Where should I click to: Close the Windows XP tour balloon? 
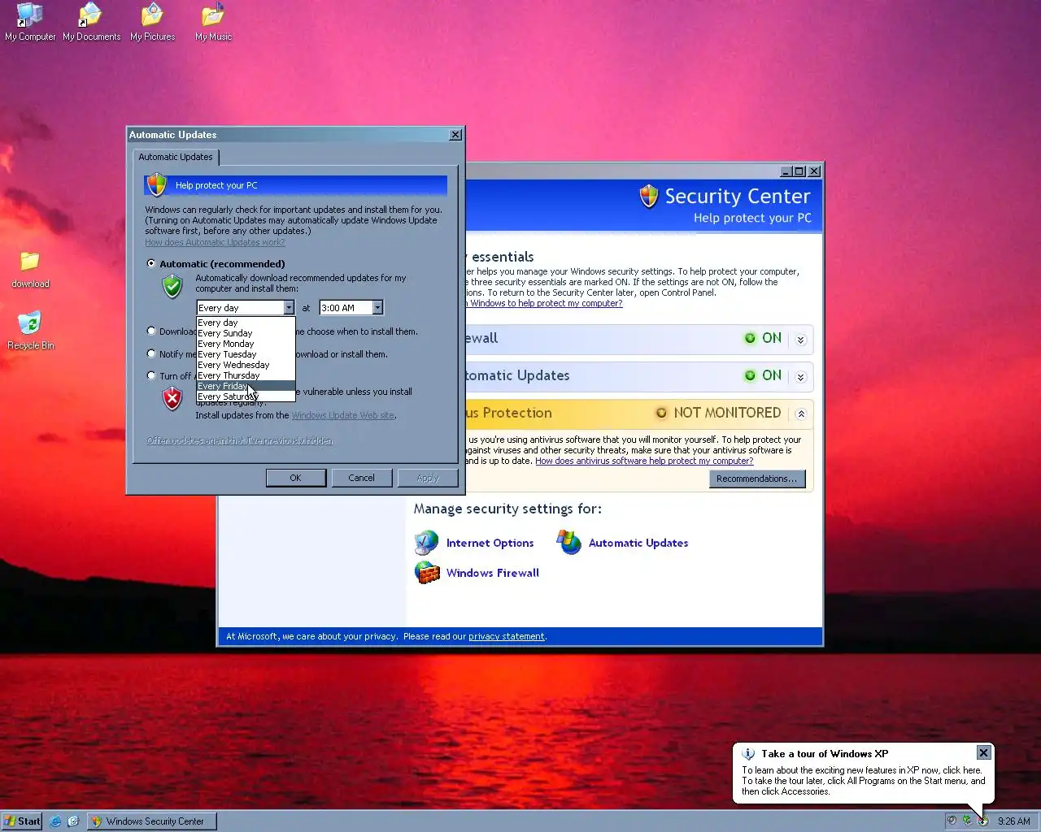point(983,753)
